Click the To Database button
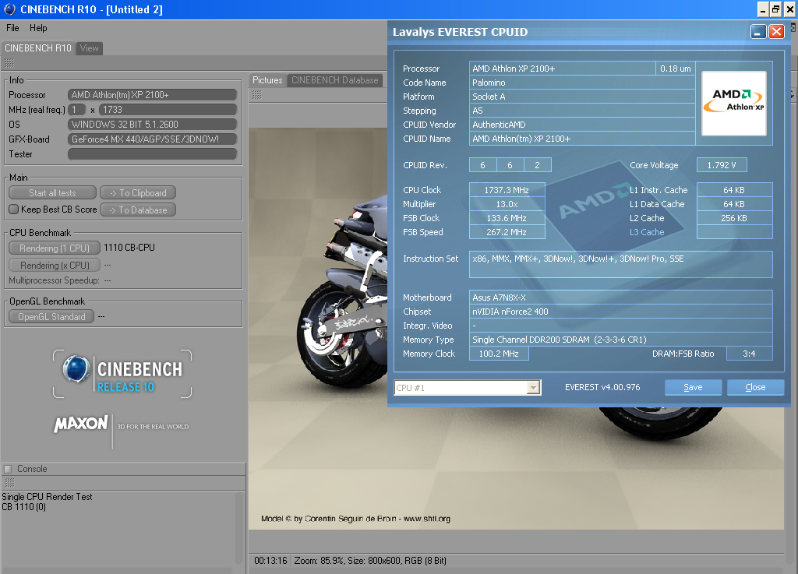The image size is (798, 574). click(x=138, y=210)
